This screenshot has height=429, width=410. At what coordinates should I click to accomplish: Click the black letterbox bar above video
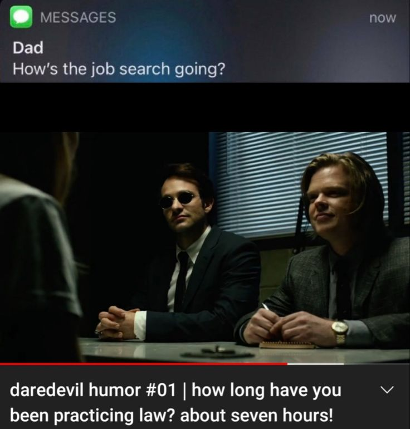click(205, 107)
